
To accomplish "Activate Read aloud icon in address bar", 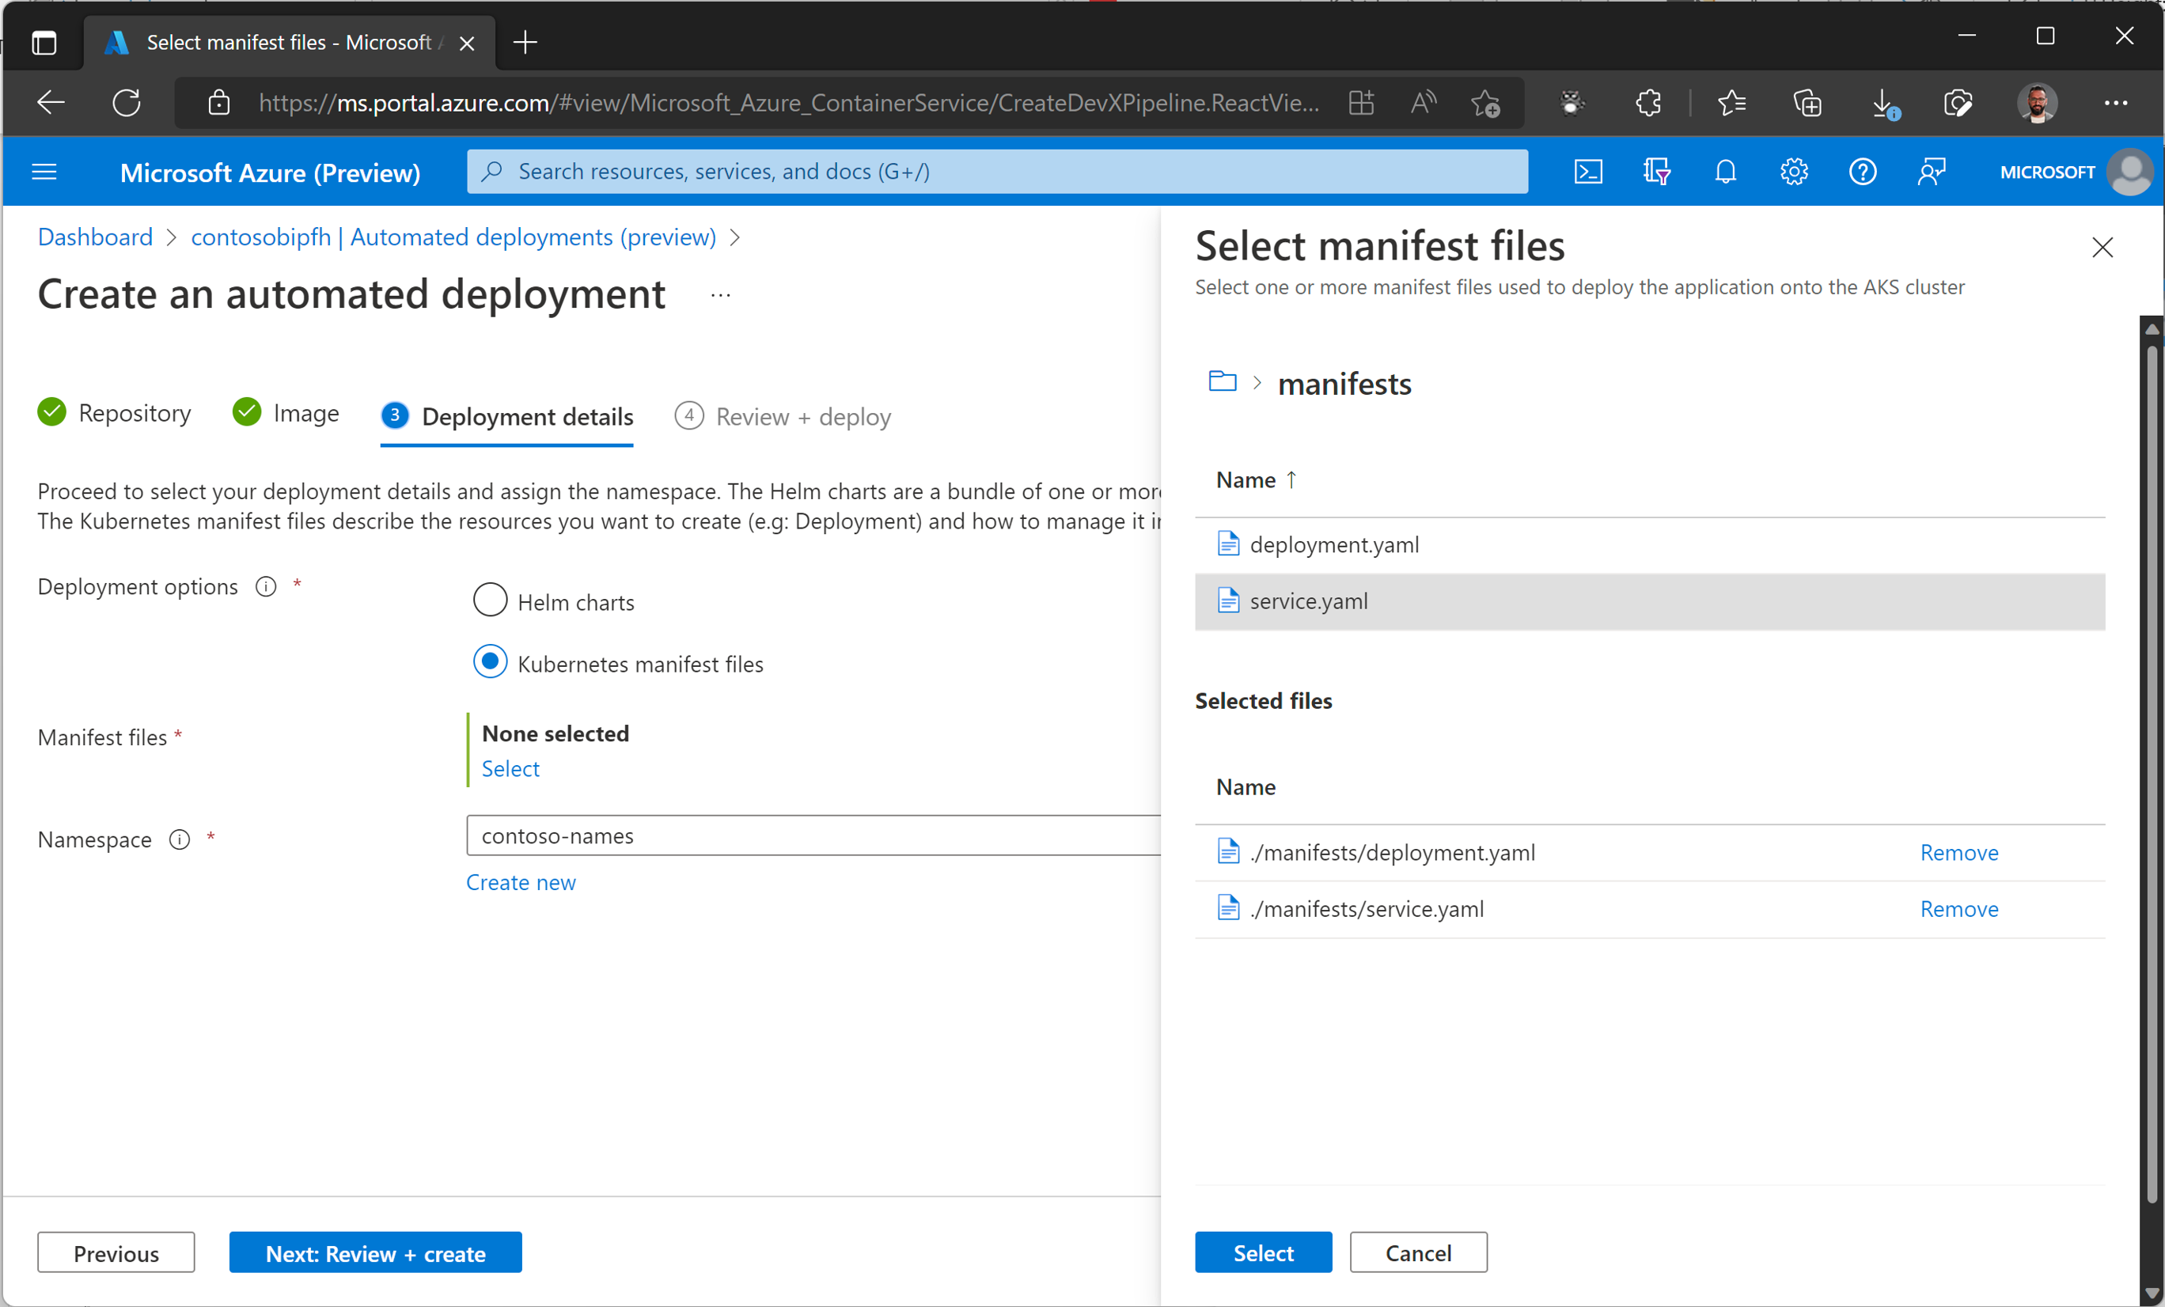I will [1423, 103].
